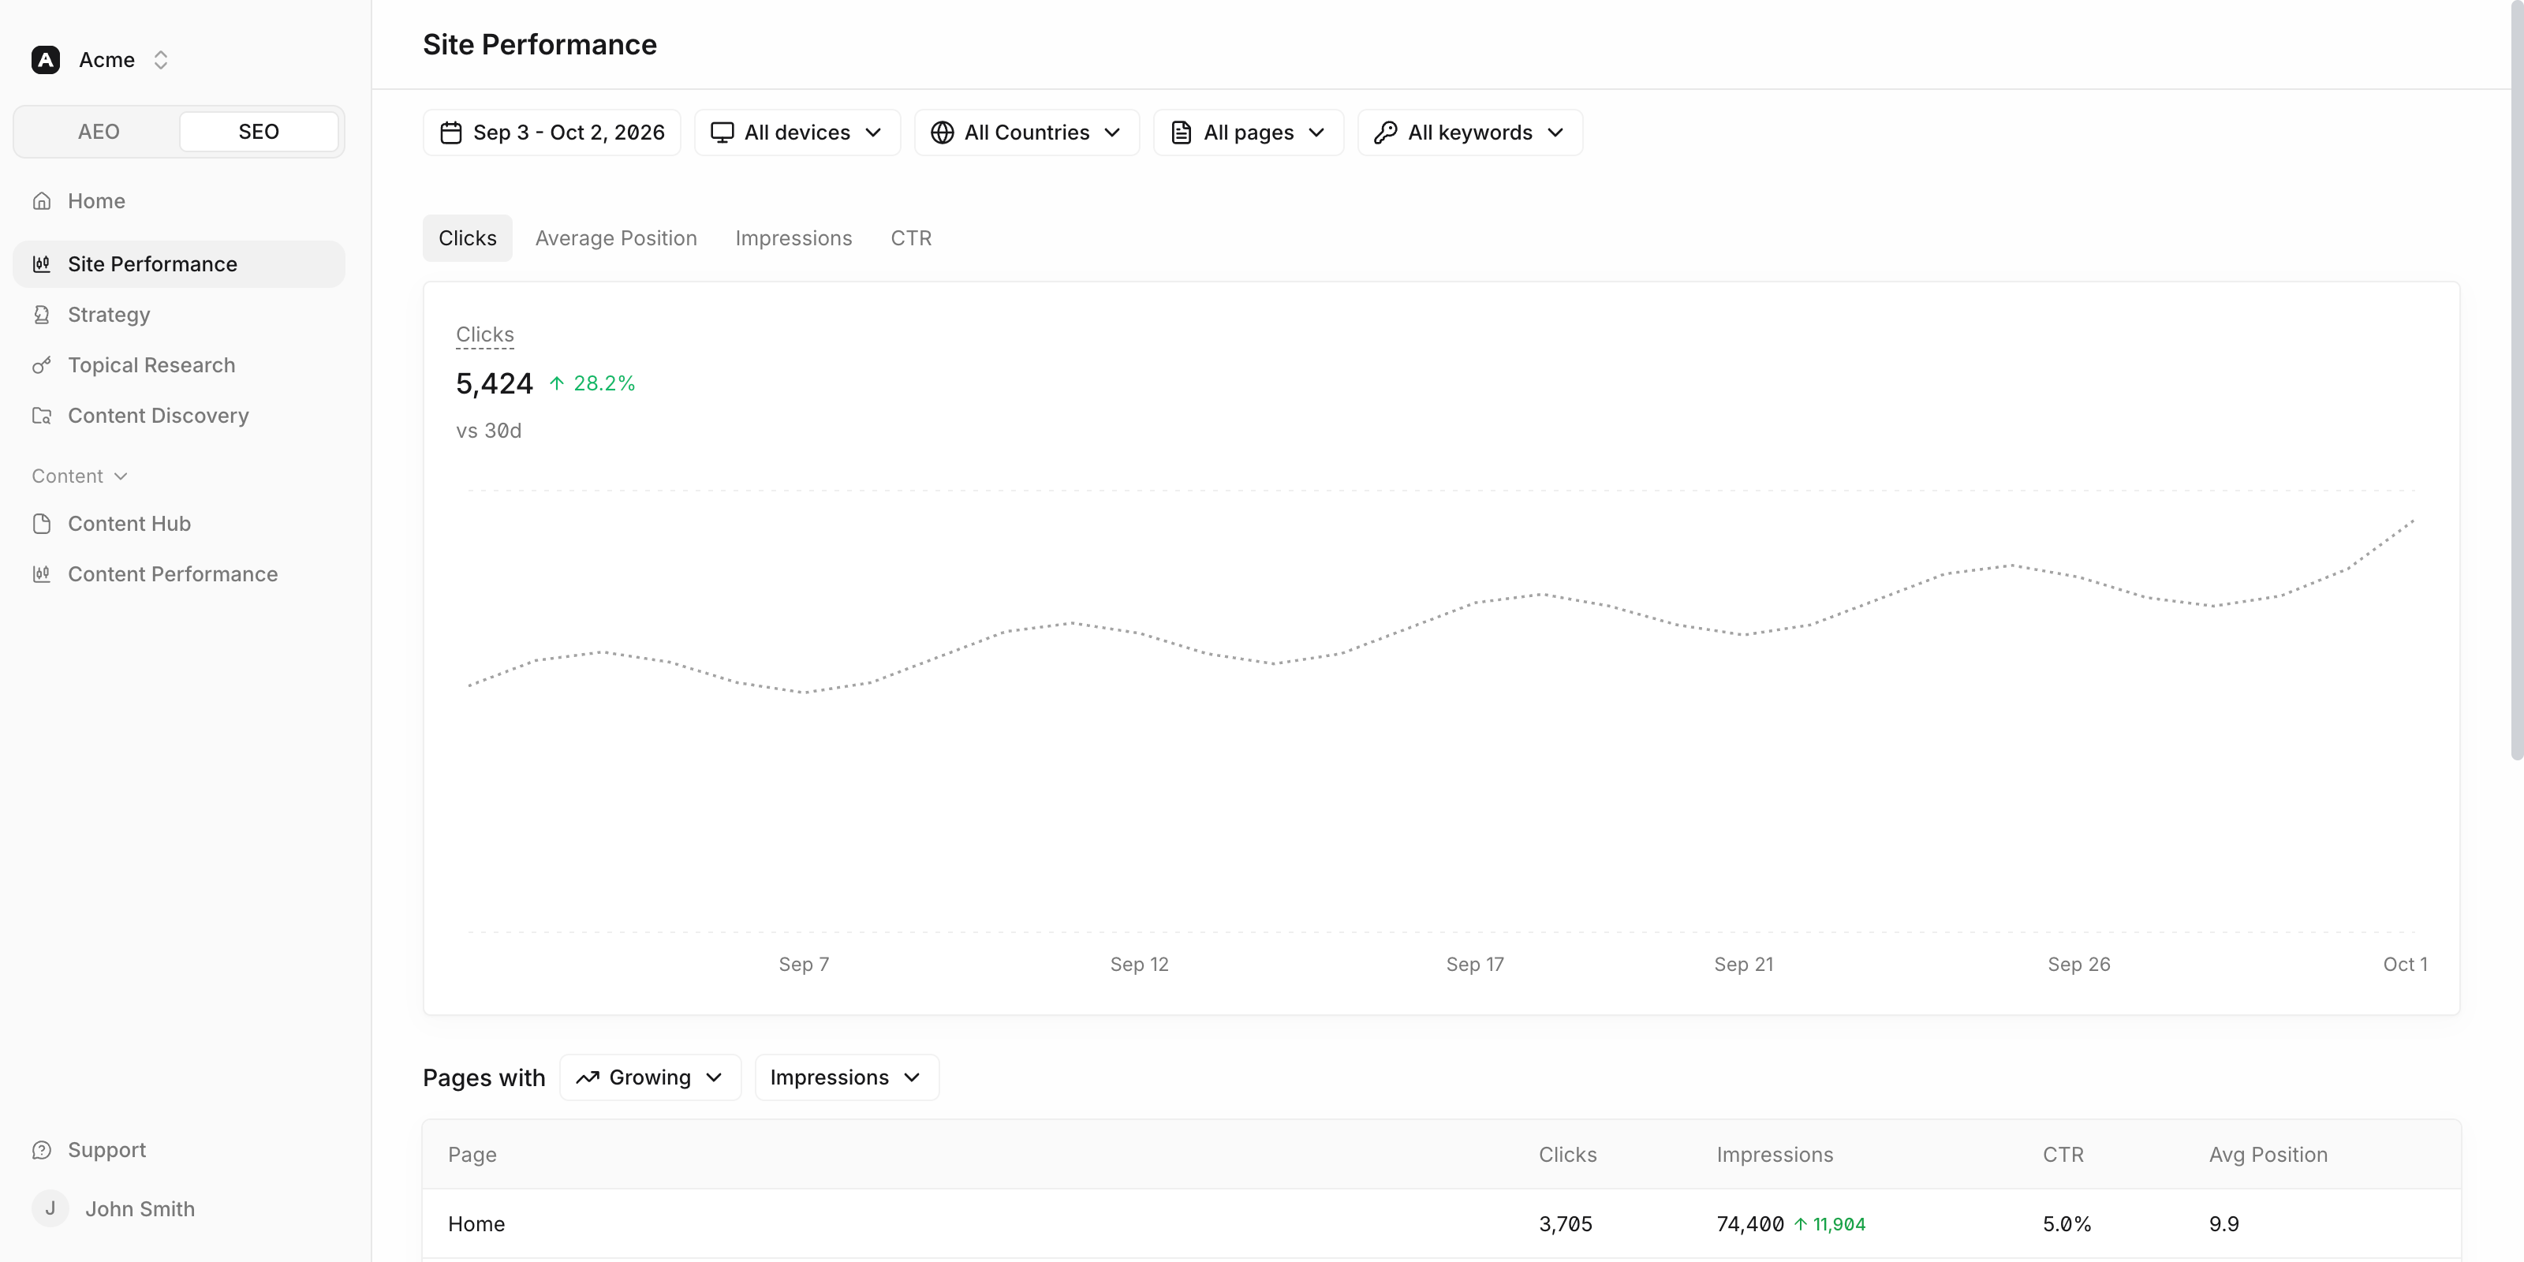Image resolution: width=2524 pixels, height=1262 pixels.
Task: Click the Content Performance chart icon
Action: pyautogui.click(x=41, y=574)
